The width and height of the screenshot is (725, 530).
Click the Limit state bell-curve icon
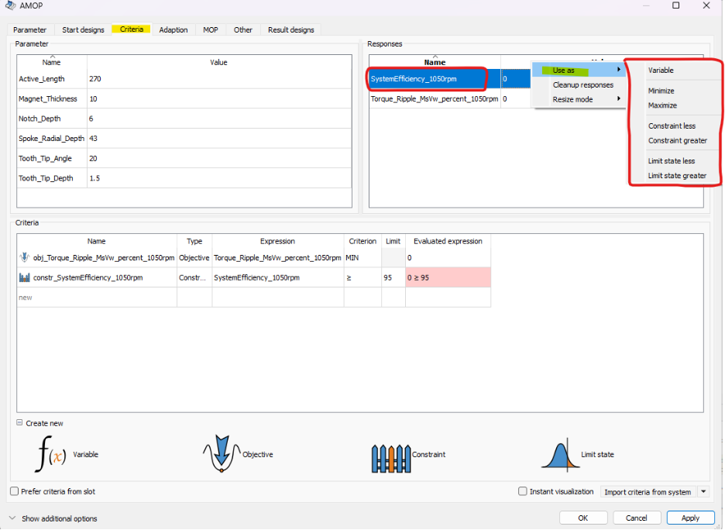pyautogui.click(x=559, y=454)
